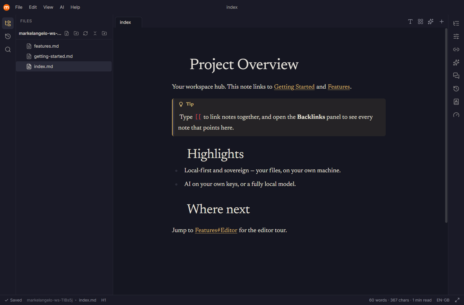Click the bold Backlinks word in tip
This screenshot has height=305, width=464.
311,117
